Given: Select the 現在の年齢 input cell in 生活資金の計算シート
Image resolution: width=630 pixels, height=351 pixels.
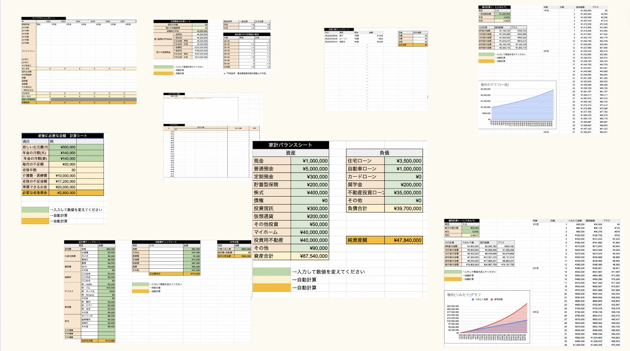Looking at the screenshot, I should coord(200,25).
